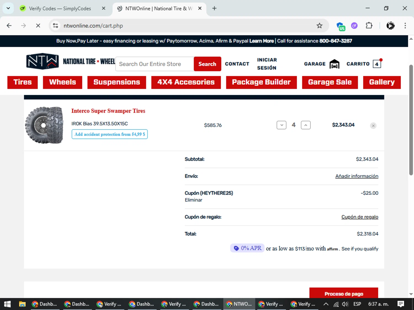The image size is (414, 310).
Task: Open Interco Super Swamper Tires link
Action: tap(108, 111)
